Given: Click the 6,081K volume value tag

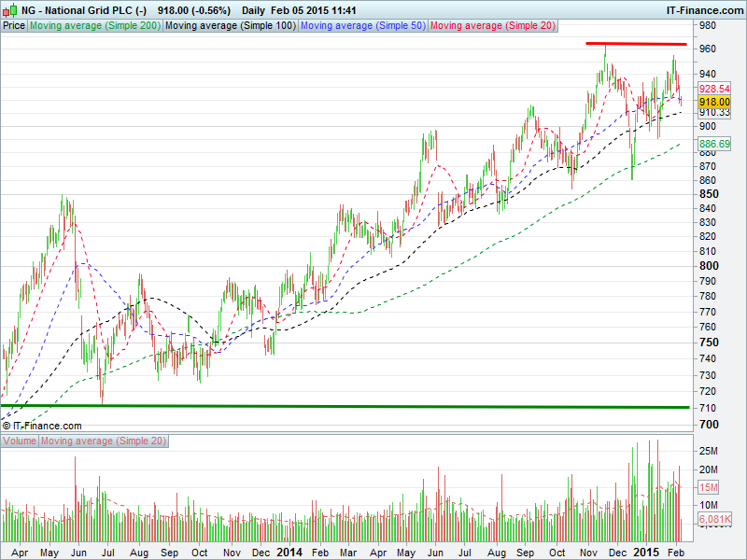Looking at the screenshot, I should (x=713, y=519).
